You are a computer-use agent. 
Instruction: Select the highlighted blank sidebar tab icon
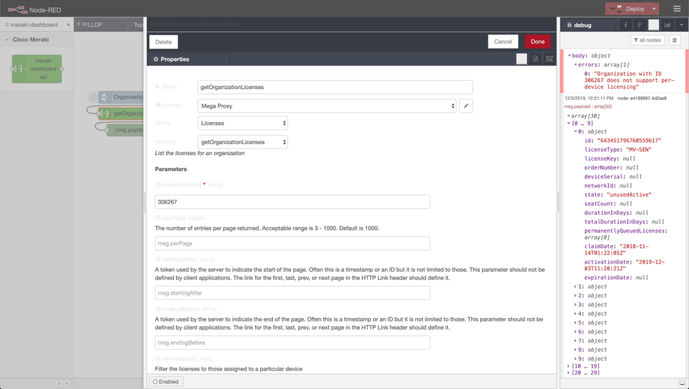point(653,25)
